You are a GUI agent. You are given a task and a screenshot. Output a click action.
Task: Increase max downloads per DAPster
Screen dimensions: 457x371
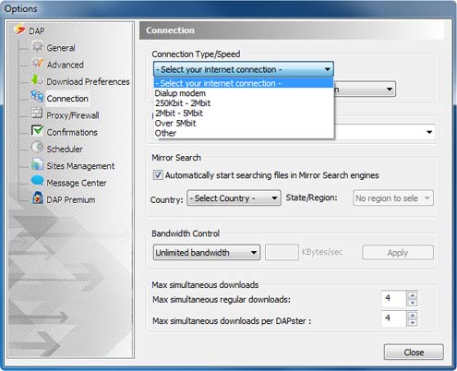click(x=413, y=316)
